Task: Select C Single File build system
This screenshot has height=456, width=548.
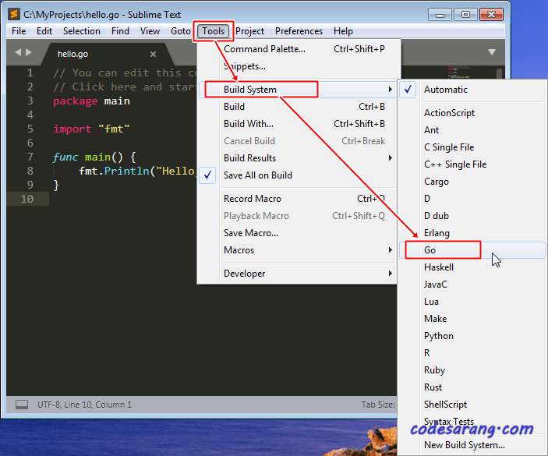Action: 472,147
